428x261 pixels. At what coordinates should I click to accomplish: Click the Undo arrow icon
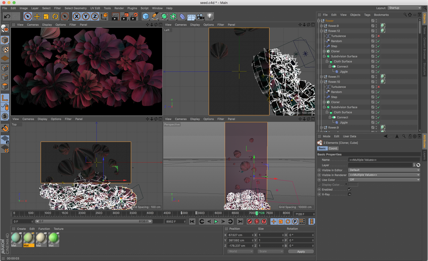[x=7, y=16]
